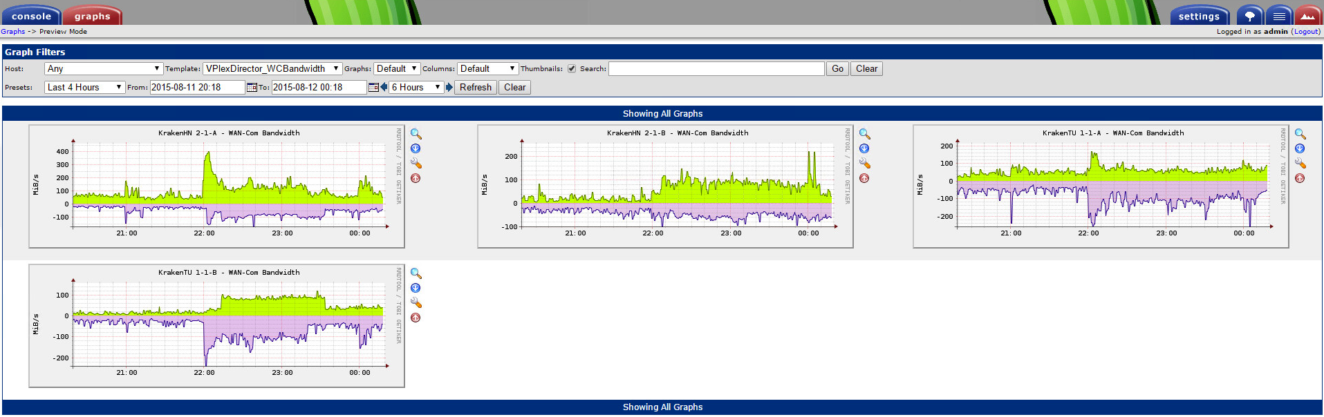Open the Template dropdown
Screen dimensions: 1324x417
(x=272, y=69)
